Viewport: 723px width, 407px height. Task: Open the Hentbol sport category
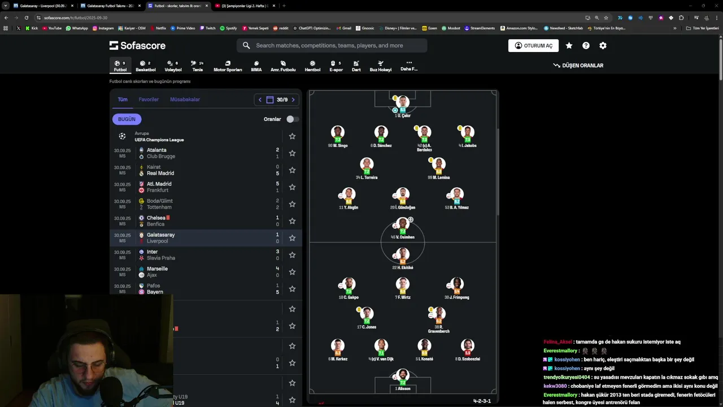312,66
